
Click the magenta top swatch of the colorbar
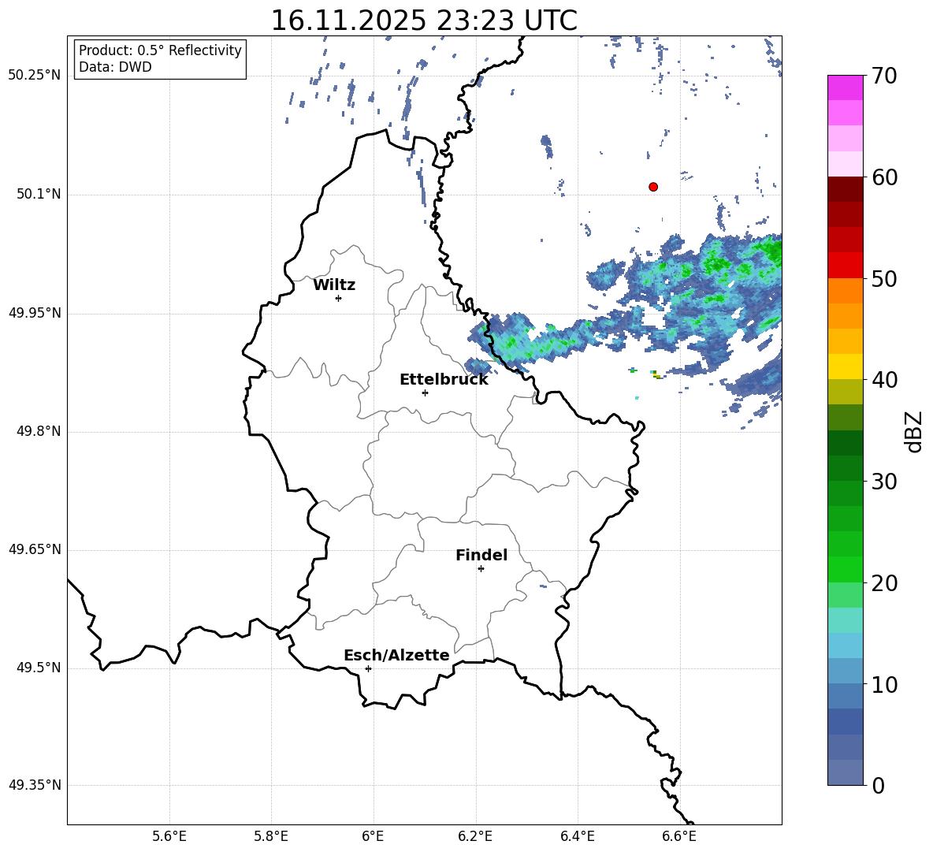[846, 88]
